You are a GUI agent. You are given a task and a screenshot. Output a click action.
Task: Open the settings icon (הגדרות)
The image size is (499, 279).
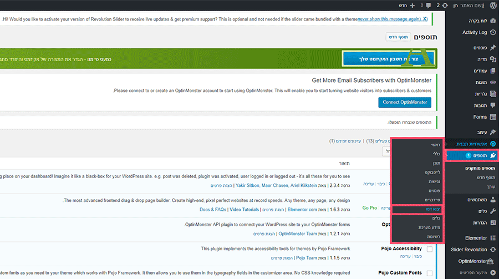pyautogui.click(x=493, y=222)
